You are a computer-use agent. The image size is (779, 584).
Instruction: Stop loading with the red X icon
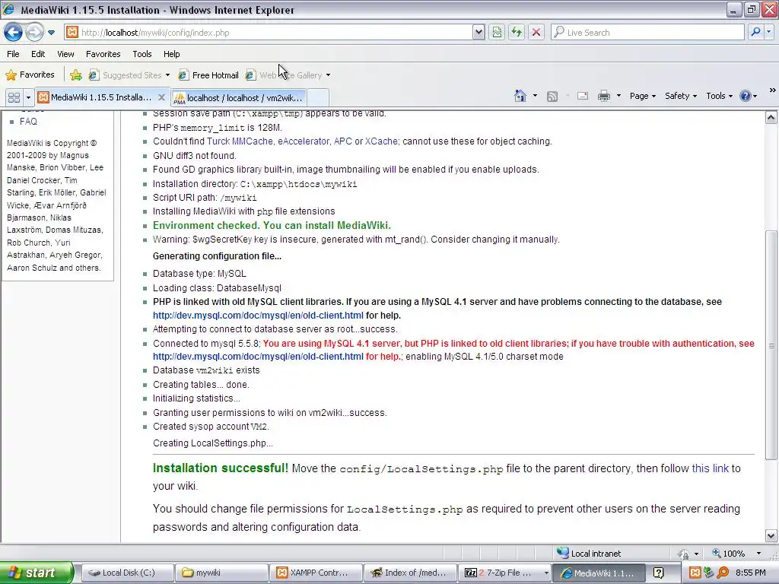point(536,33)
